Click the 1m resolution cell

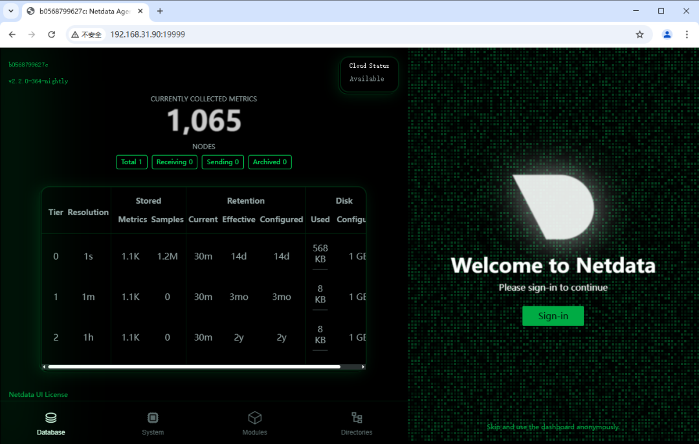point(88,297)
